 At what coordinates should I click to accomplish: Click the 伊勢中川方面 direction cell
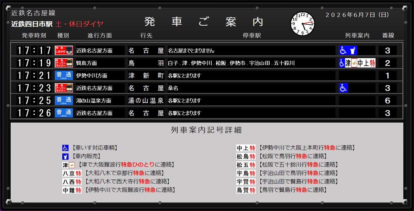(x=100, y=76)
